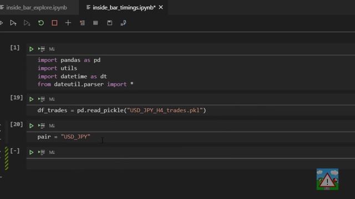Run cell and below toolbar icon
355x199 pixels.
(x=27, y=23)
